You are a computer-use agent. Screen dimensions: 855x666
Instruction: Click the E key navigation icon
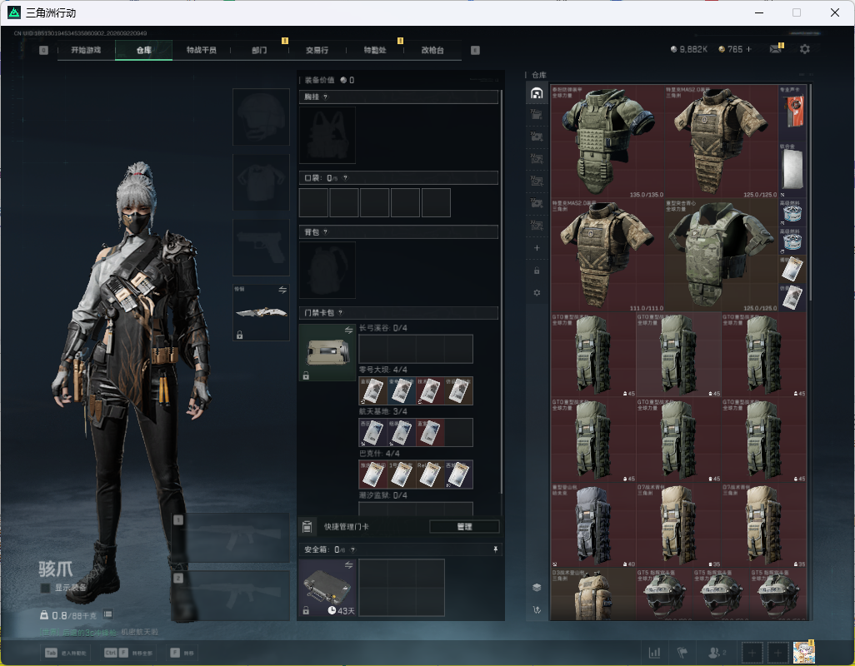click(475, 50)
